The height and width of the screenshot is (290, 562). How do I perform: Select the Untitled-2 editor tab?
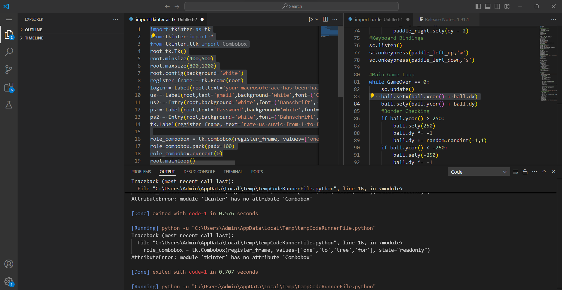coord(166,19)
